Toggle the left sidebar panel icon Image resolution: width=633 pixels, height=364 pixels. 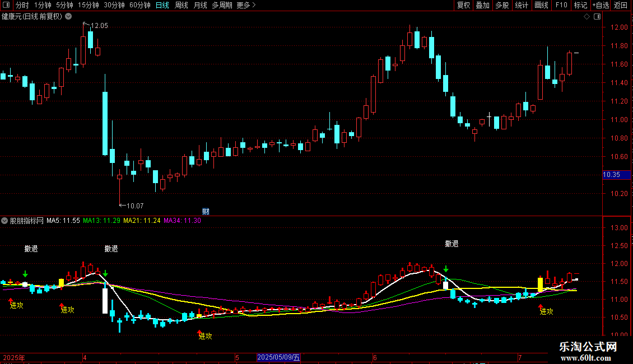(x=6, y=5)
